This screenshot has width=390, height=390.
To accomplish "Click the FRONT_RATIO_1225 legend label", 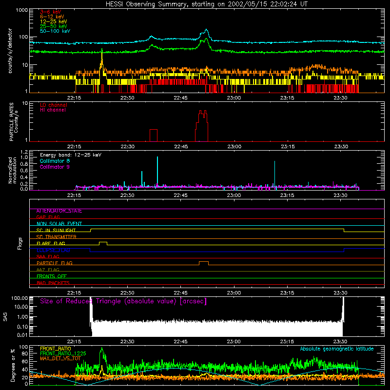I will (x=63, y=353).
